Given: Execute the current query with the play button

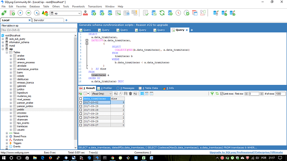Looking at the screenshot, I should 20,13.
